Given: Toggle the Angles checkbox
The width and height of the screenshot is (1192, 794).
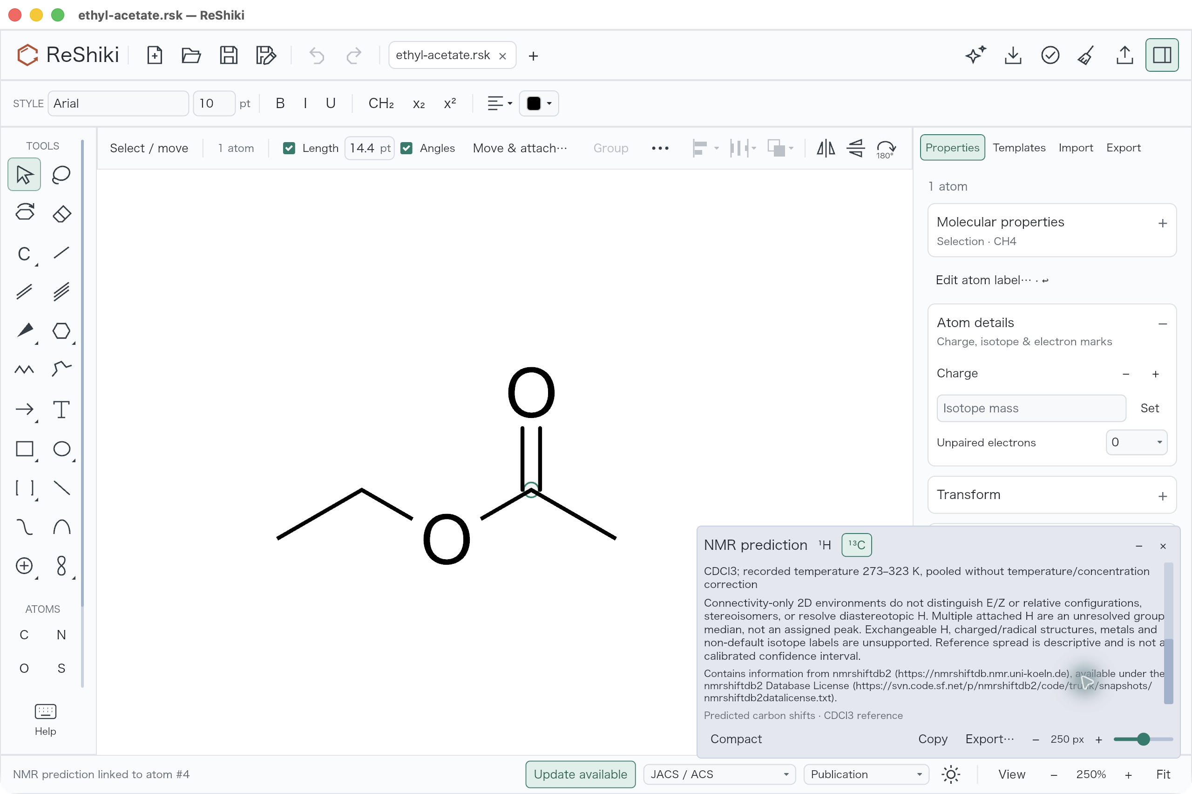Looking at the screenshot, I should tap(406, 148).
